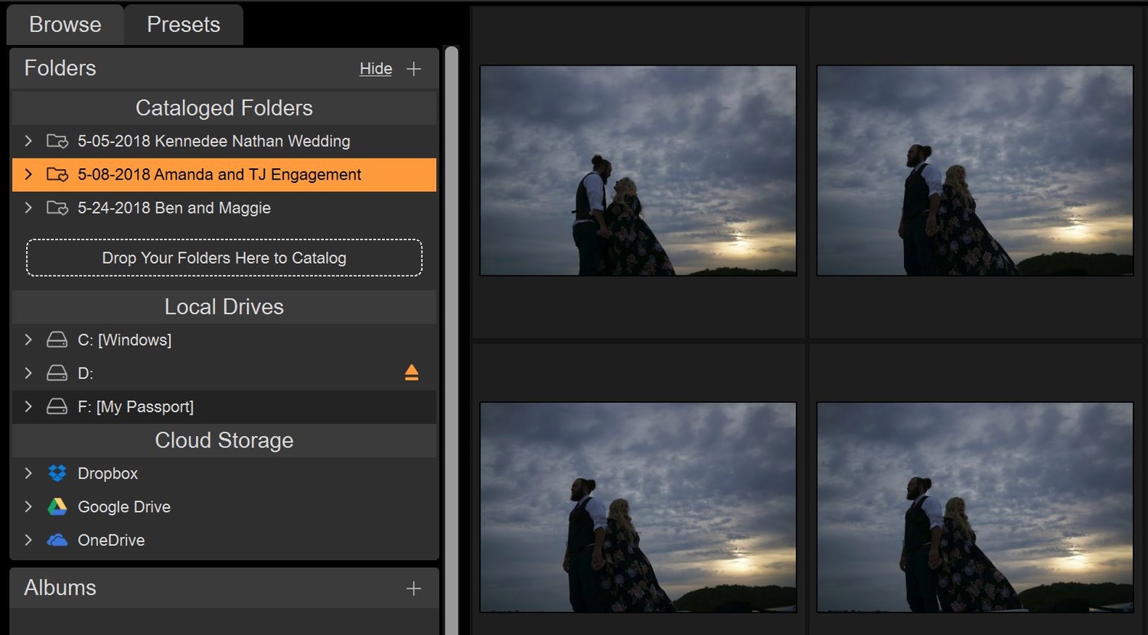
Task: Click the Dropbox logo icon
Action: pos(57,473)
